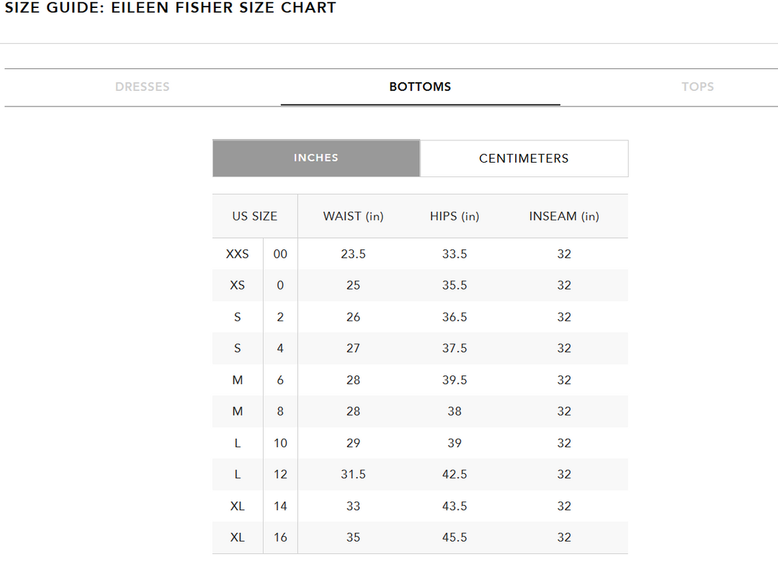The height and width of the screenshot is (564, 778).
Task: Click the waist value 23.5 for XXS
Action: point(353,254)
